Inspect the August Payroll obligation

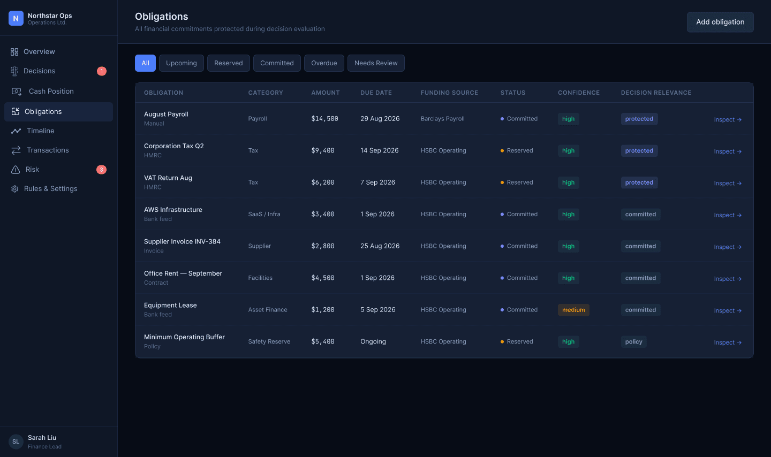click(x=728, y=119)
